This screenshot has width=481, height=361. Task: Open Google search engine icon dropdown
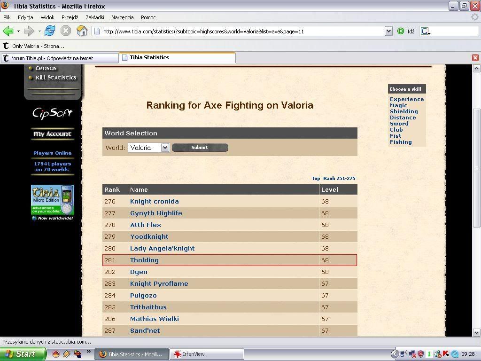[x=426, y=31]
